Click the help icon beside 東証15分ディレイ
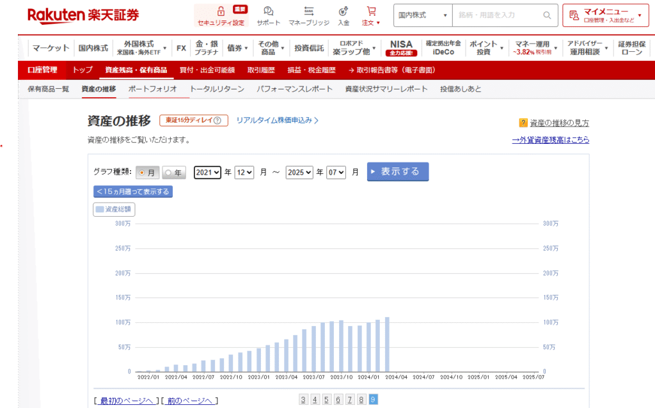This screenshot has width=655, height=408. pyautogui.click(x=217, y=120)
